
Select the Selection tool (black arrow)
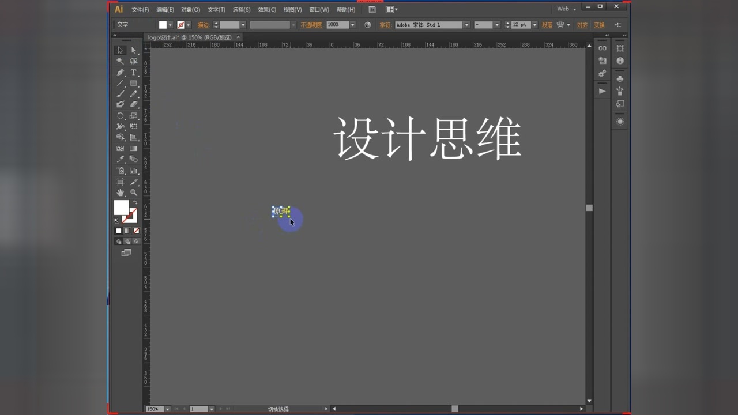(x=121, y=50)
